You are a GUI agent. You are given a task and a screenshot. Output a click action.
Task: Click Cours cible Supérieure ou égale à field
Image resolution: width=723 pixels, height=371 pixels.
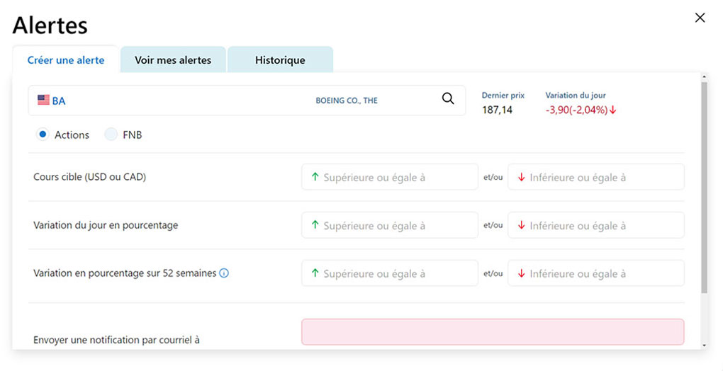pos(390,177)
